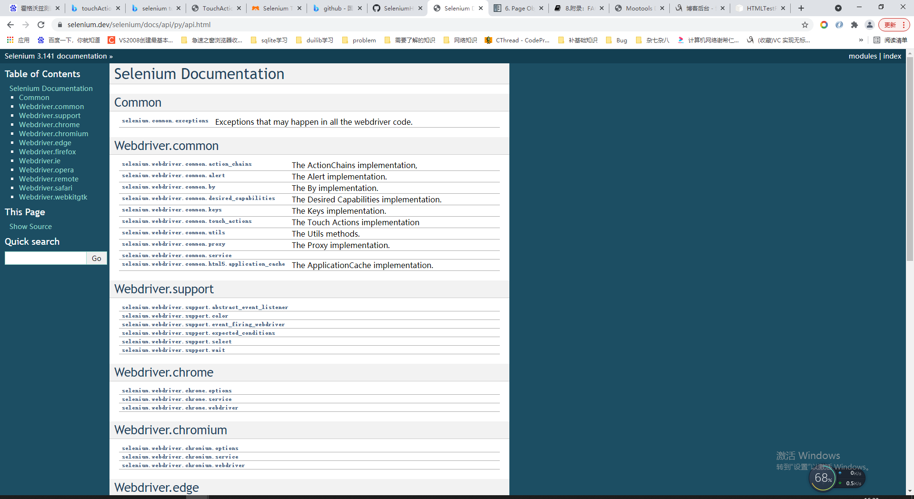This screenshot has height=499, width=914.
Task: Click the Selenium 3.141 documentation breadcrumb
Action: (56, 56)
